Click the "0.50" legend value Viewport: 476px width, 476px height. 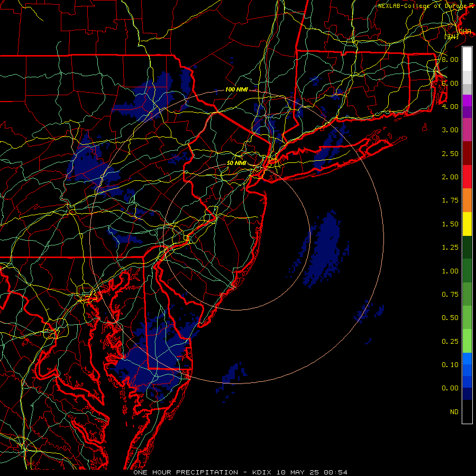450,318
